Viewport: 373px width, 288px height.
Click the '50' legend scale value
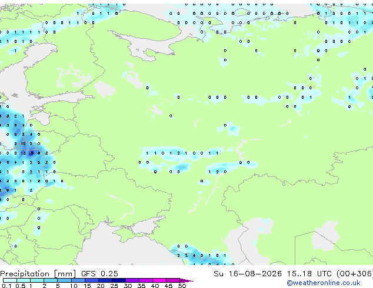(x=182, y=286)
